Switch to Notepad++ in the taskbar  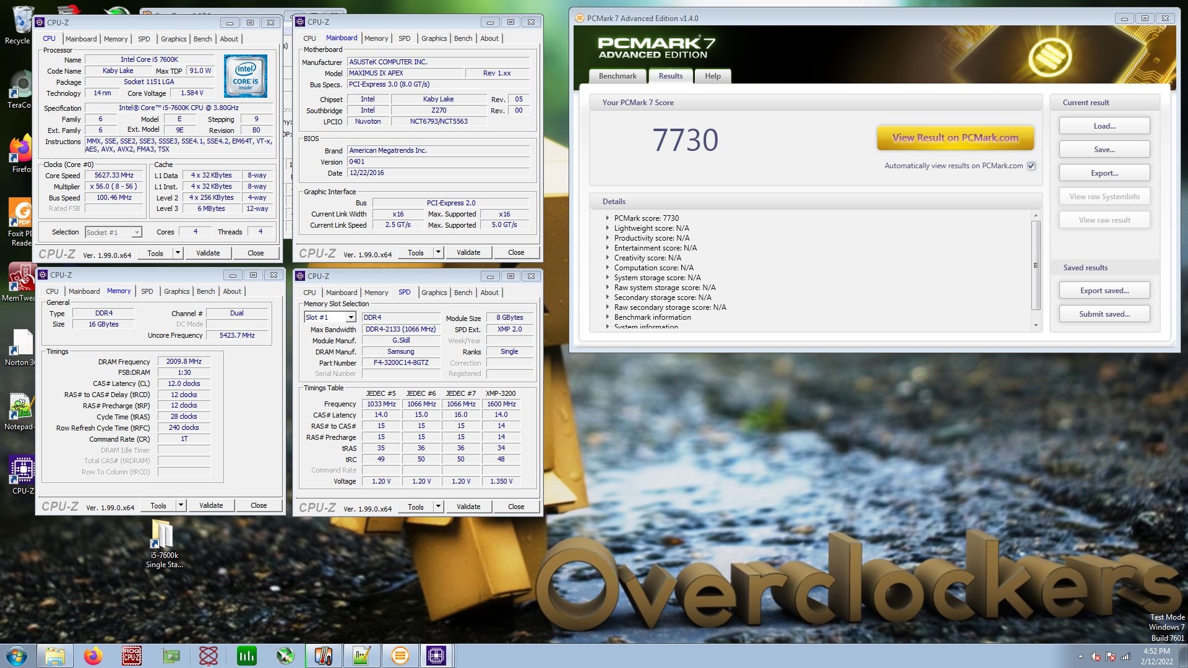[x=362, y=656]
